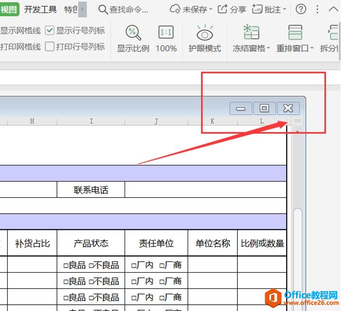Viewport: 342px width, 311px height.
Task: Select the 单位名称 header cell
Action: (212, 243)
